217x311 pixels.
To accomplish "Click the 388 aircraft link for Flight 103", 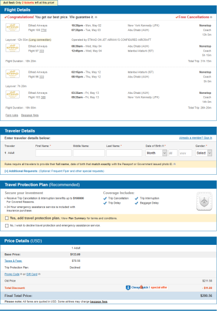I will (43, 97).
